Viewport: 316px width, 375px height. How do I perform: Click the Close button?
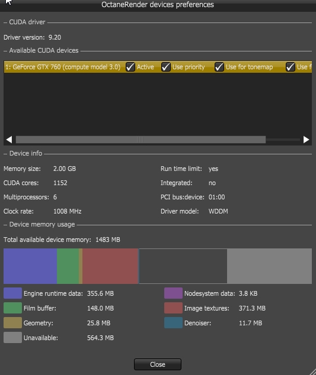click(x=158, y=364)
